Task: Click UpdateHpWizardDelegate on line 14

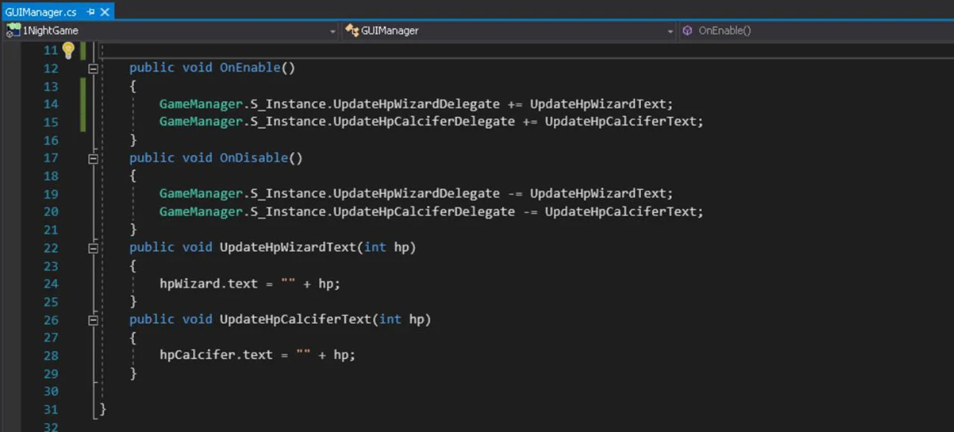Action: pyautogui.click(x=416, y=104)
